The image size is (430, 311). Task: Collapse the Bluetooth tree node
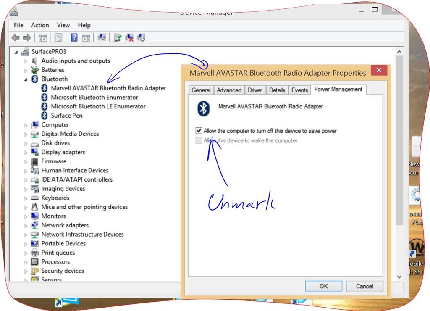tap(26, 79)
